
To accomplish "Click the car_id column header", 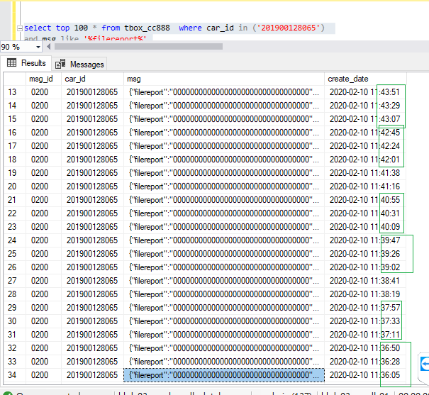I will click(75, 79).
